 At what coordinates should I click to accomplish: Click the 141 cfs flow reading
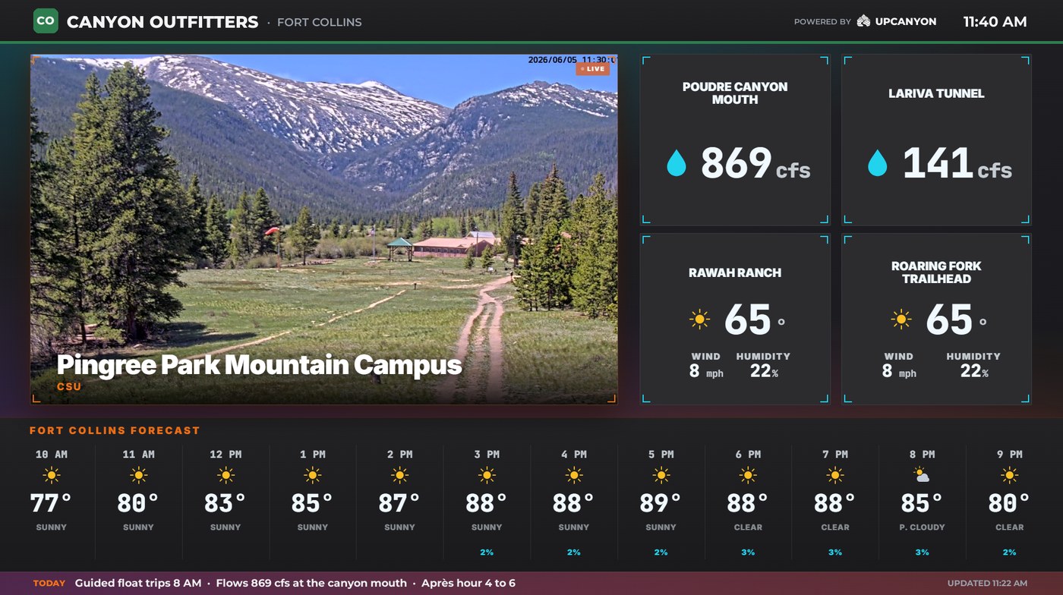pyautogui.click(x=957, y=163)
